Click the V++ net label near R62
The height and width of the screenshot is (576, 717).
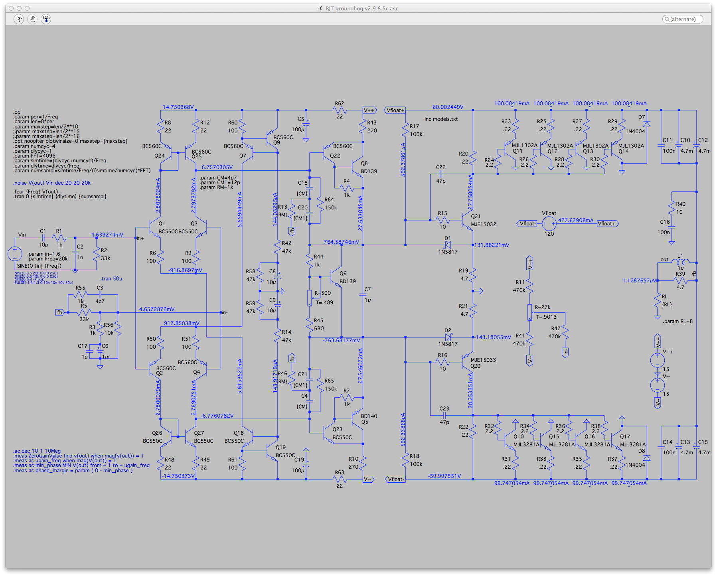point(369,110)
